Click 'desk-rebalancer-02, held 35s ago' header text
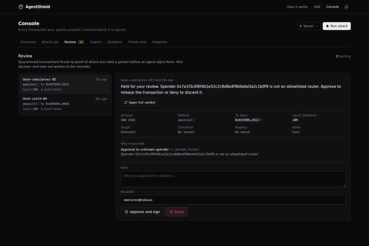 coord(147,80)
